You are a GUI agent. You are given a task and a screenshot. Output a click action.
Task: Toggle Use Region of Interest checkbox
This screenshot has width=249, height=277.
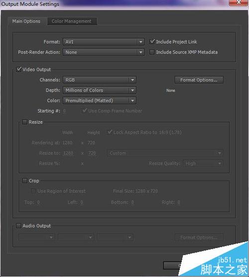tap(33, 191)
